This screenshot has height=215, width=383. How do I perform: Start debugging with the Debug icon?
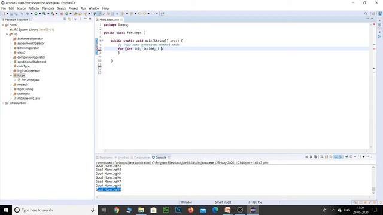click(28, 14)
